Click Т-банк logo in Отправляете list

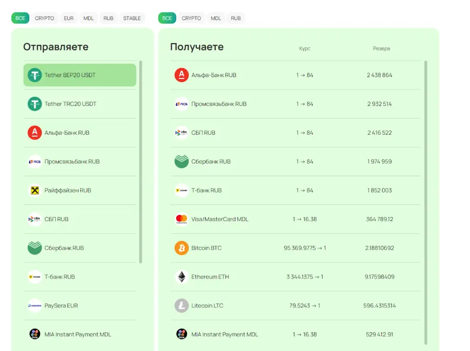pyautogui.click(x=35, y=277)
